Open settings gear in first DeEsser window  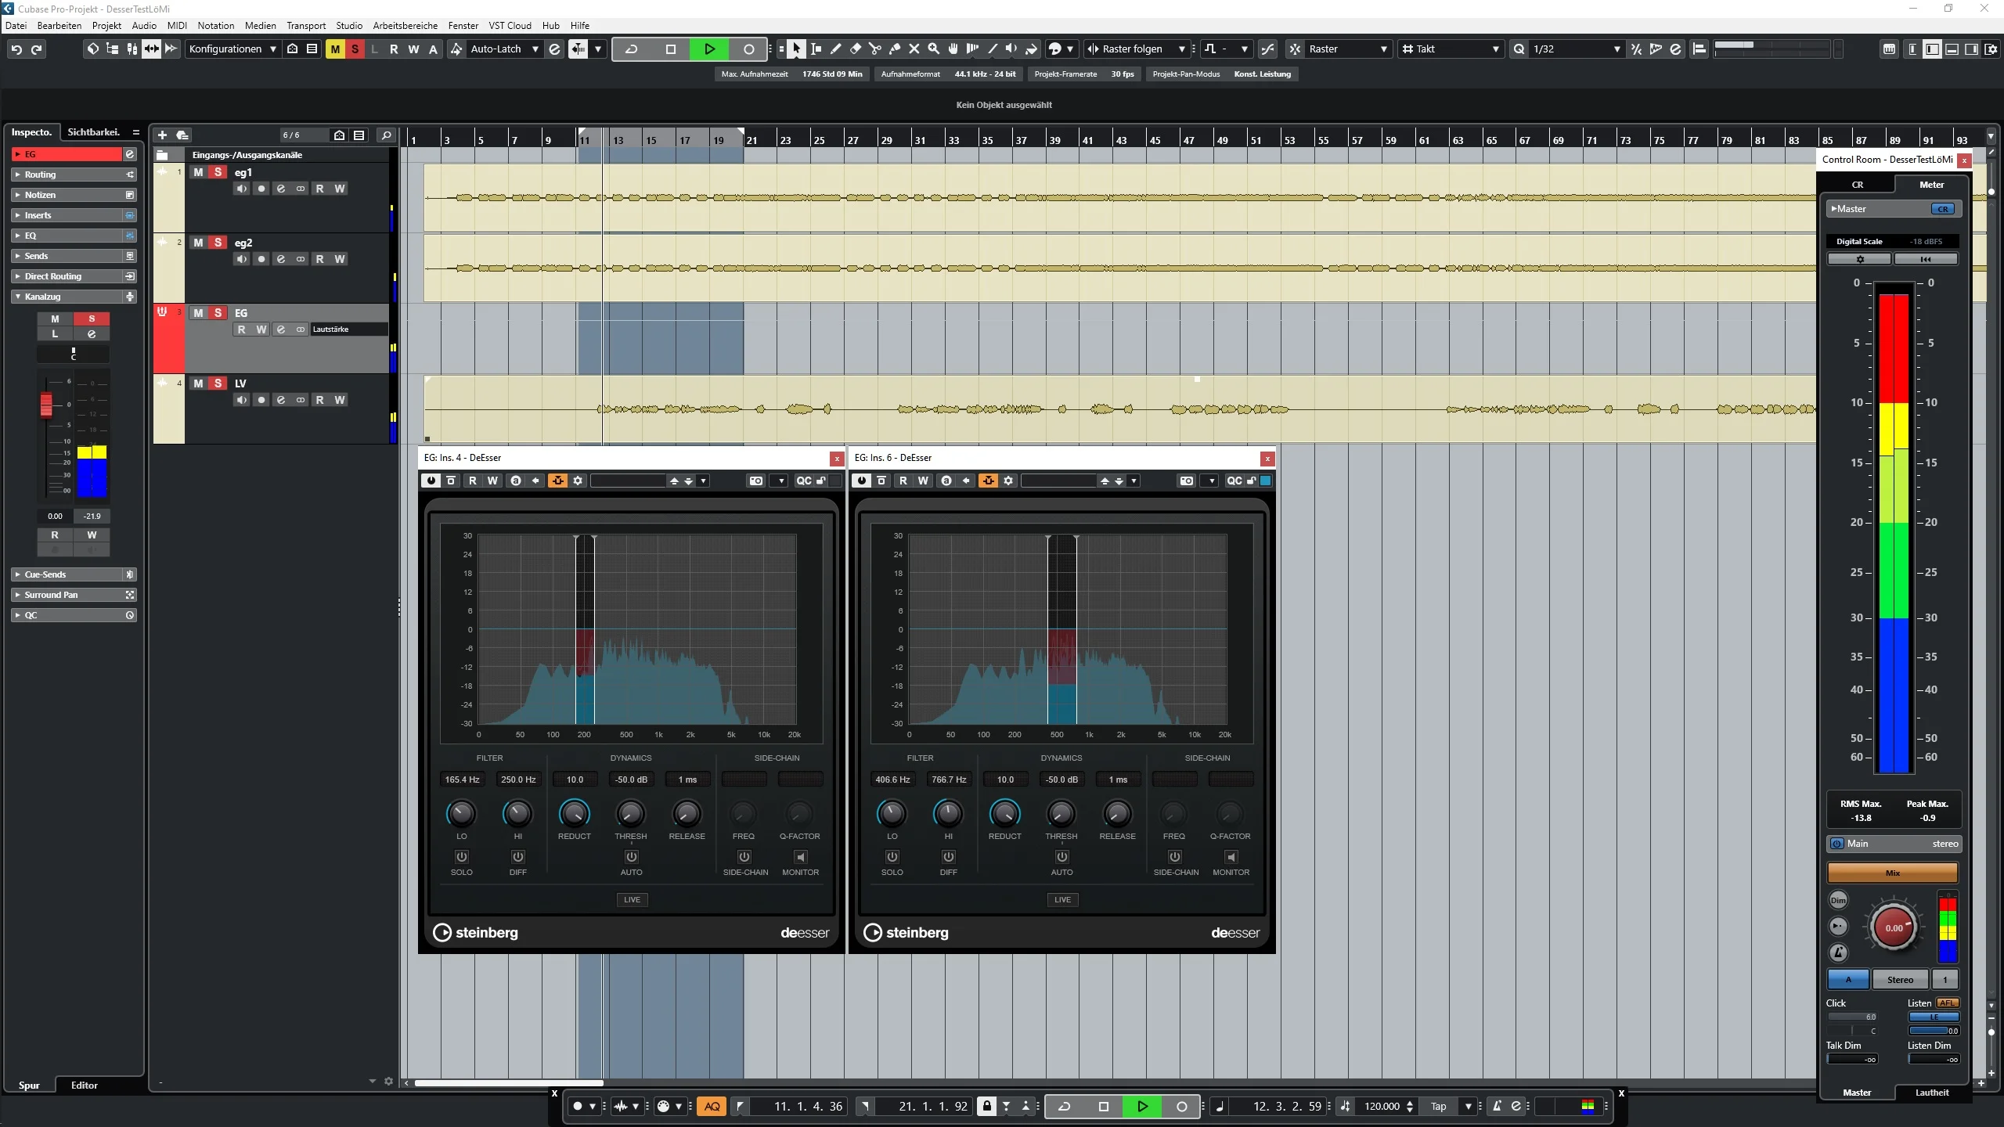coord(578,481)
